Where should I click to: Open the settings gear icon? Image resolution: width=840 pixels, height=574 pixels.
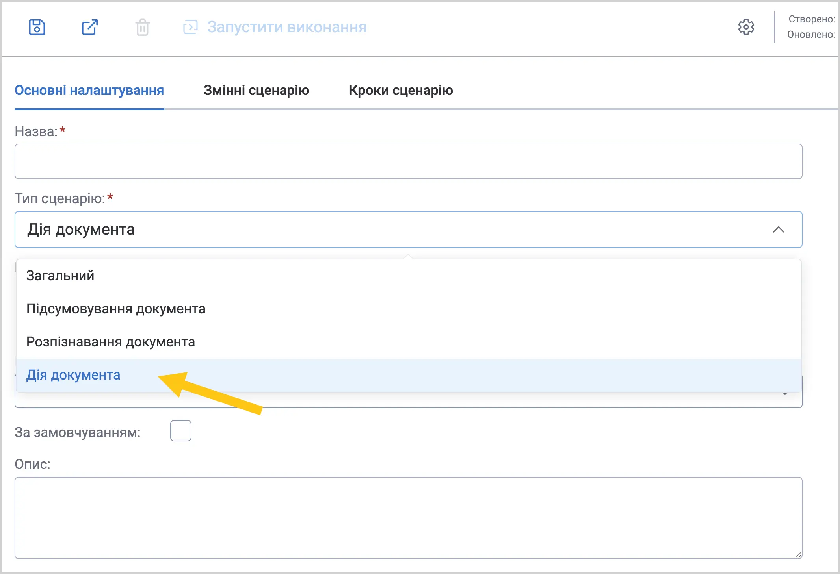pyautogui.click(x=746, y=27)
